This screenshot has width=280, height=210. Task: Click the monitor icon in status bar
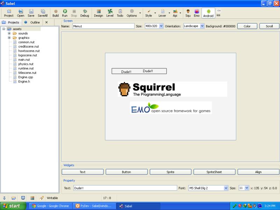pyautogui.click(x=23, y=198)
